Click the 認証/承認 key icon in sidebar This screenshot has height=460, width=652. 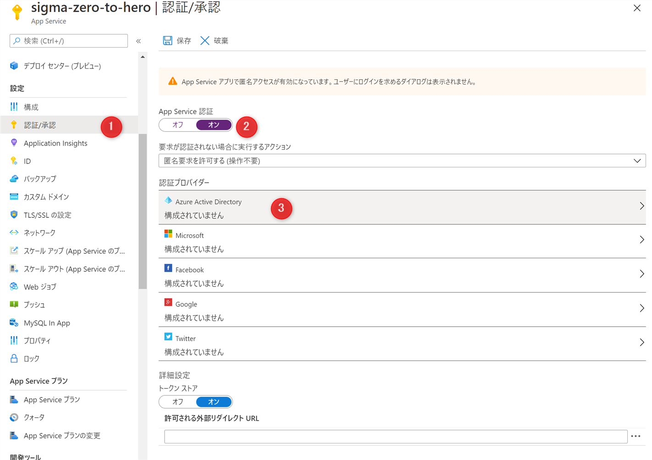14,125
